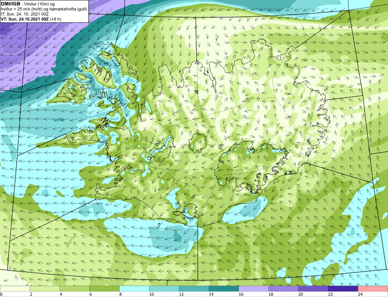Viewport: 388px width, 297px height.
Task: Click the pale yellow 0–2 m/s legend swatch
Action: [15, 289]
